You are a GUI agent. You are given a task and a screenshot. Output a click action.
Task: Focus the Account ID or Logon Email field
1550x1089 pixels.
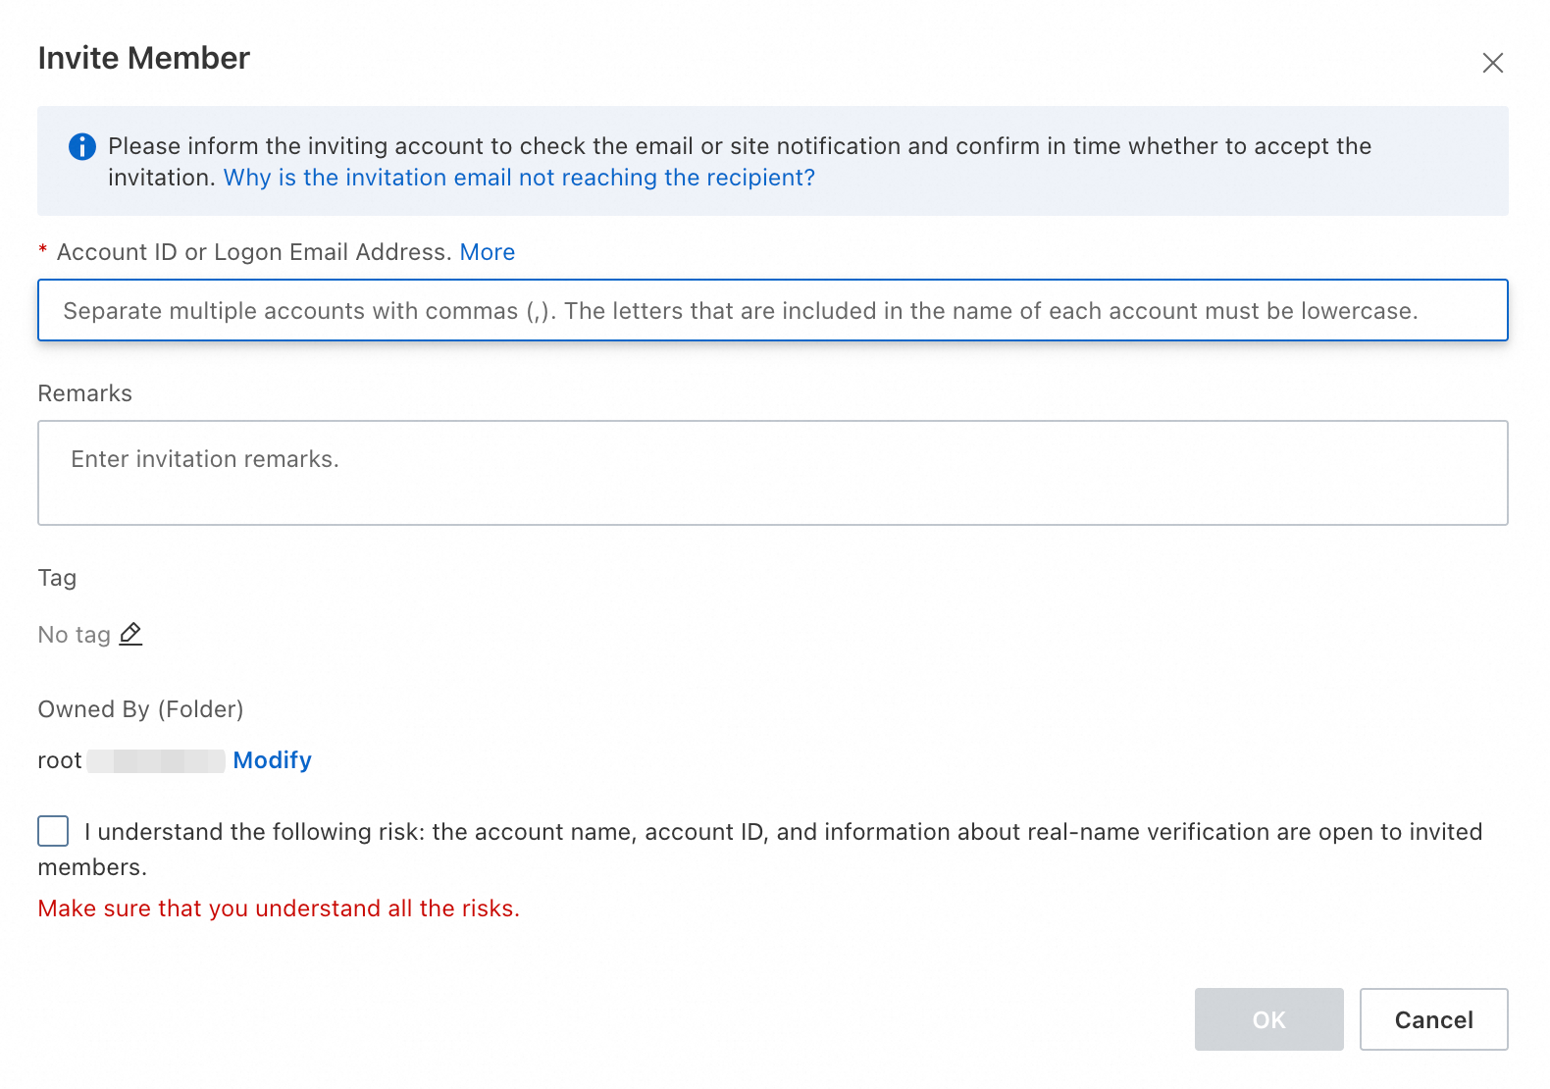coord(772,311)
